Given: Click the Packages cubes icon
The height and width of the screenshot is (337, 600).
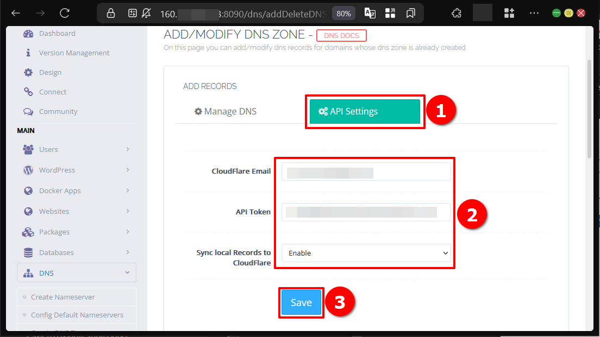Looking at the screenshot, I should click(x=28, y=232).
